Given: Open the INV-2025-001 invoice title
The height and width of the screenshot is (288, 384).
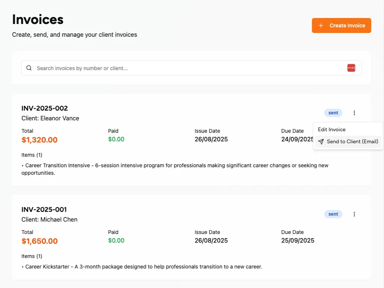Looking at the screenshot, I should (44, 210).
